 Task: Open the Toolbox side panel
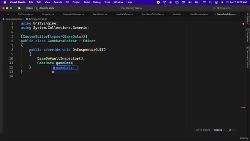pos(247,18)
